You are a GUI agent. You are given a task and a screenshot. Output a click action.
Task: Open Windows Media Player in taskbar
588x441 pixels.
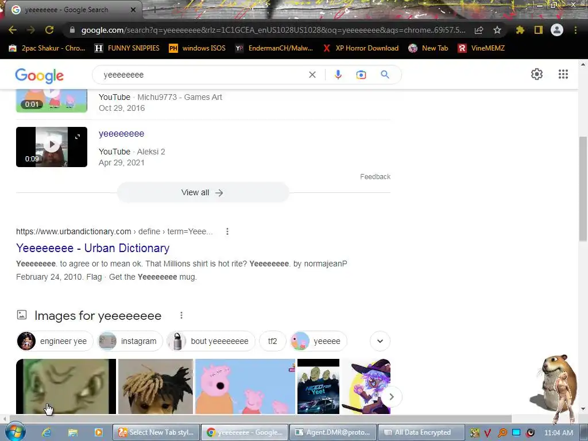point(99,432)
